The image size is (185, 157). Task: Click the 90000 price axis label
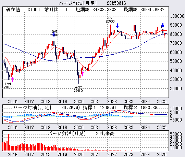pos(176,25)
